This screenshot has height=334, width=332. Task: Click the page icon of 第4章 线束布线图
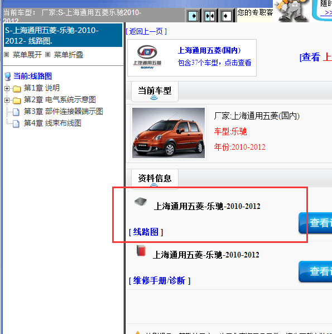pos(16,123)
